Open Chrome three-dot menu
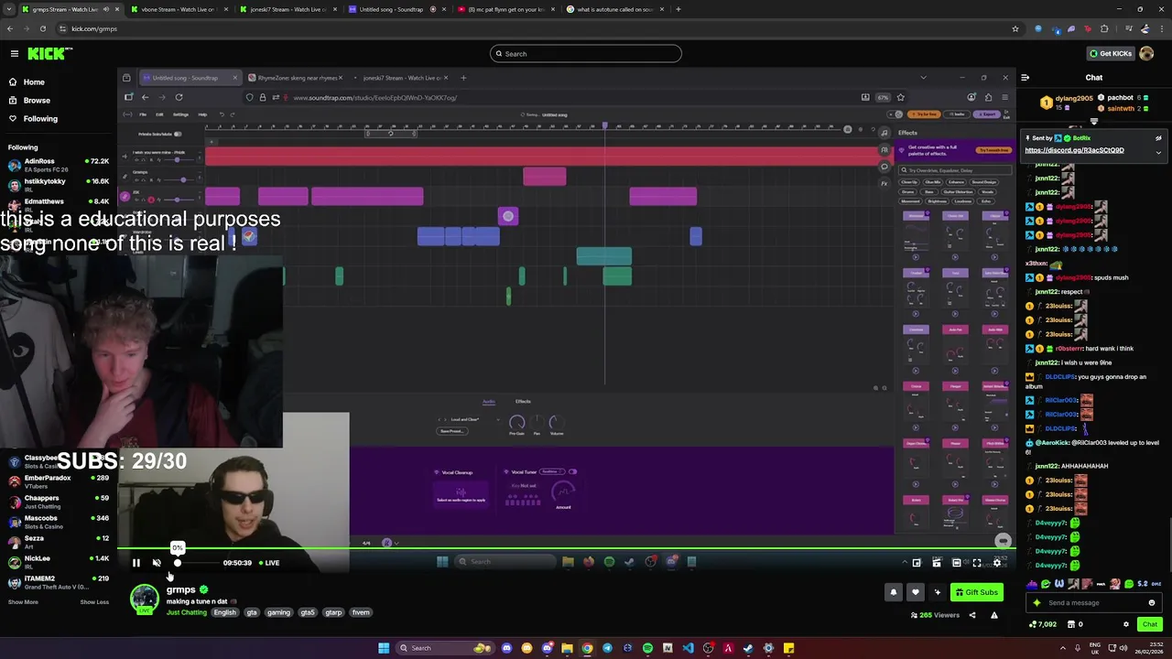The width and height of the screenshot is (1172, 659). tap(1160, 28)
